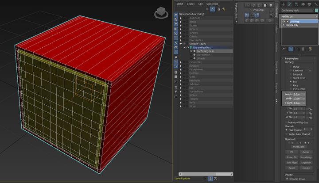Viewport: 319px width, 183px height.
Task: Open Configure Modifier Sets
Action: (x=310, y=49)
